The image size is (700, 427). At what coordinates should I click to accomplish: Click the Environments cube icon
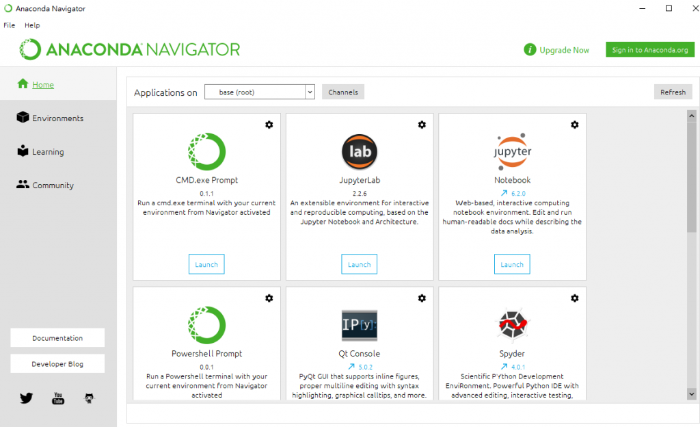pyautogui.click(x=23, y=117)
